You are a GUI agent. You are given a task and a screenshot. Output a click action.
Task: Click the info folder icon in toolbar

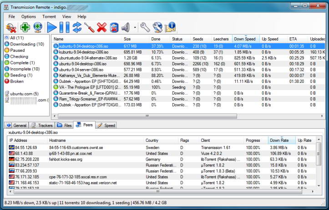point(170,27)
